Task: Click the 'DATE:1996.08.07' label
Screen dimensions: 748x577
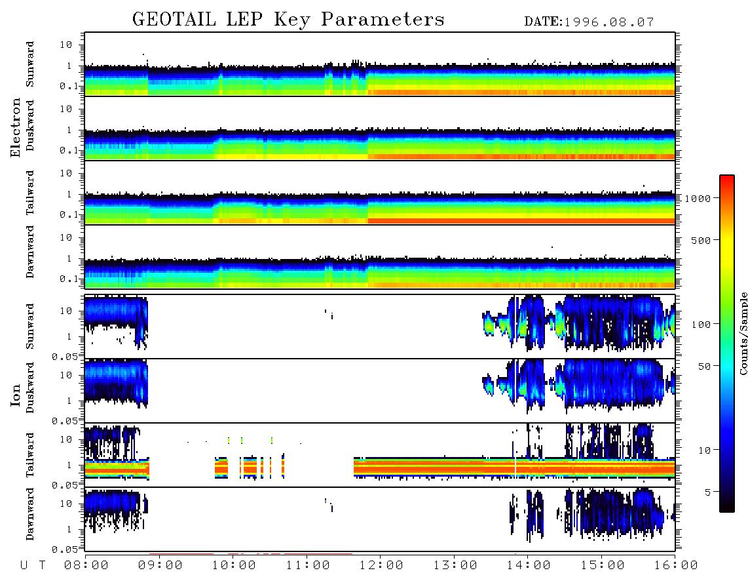Action: [589, 22]
